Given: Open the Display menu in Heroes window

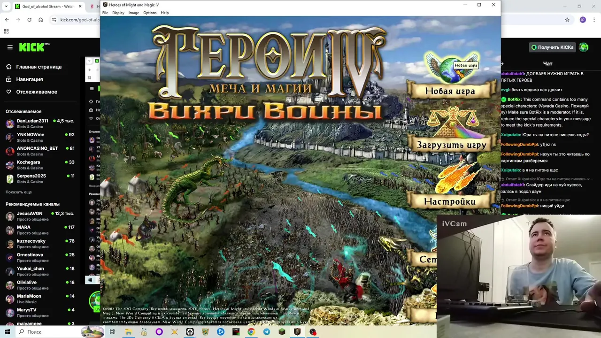Looking at the screenshot, I should click(118, 13).
